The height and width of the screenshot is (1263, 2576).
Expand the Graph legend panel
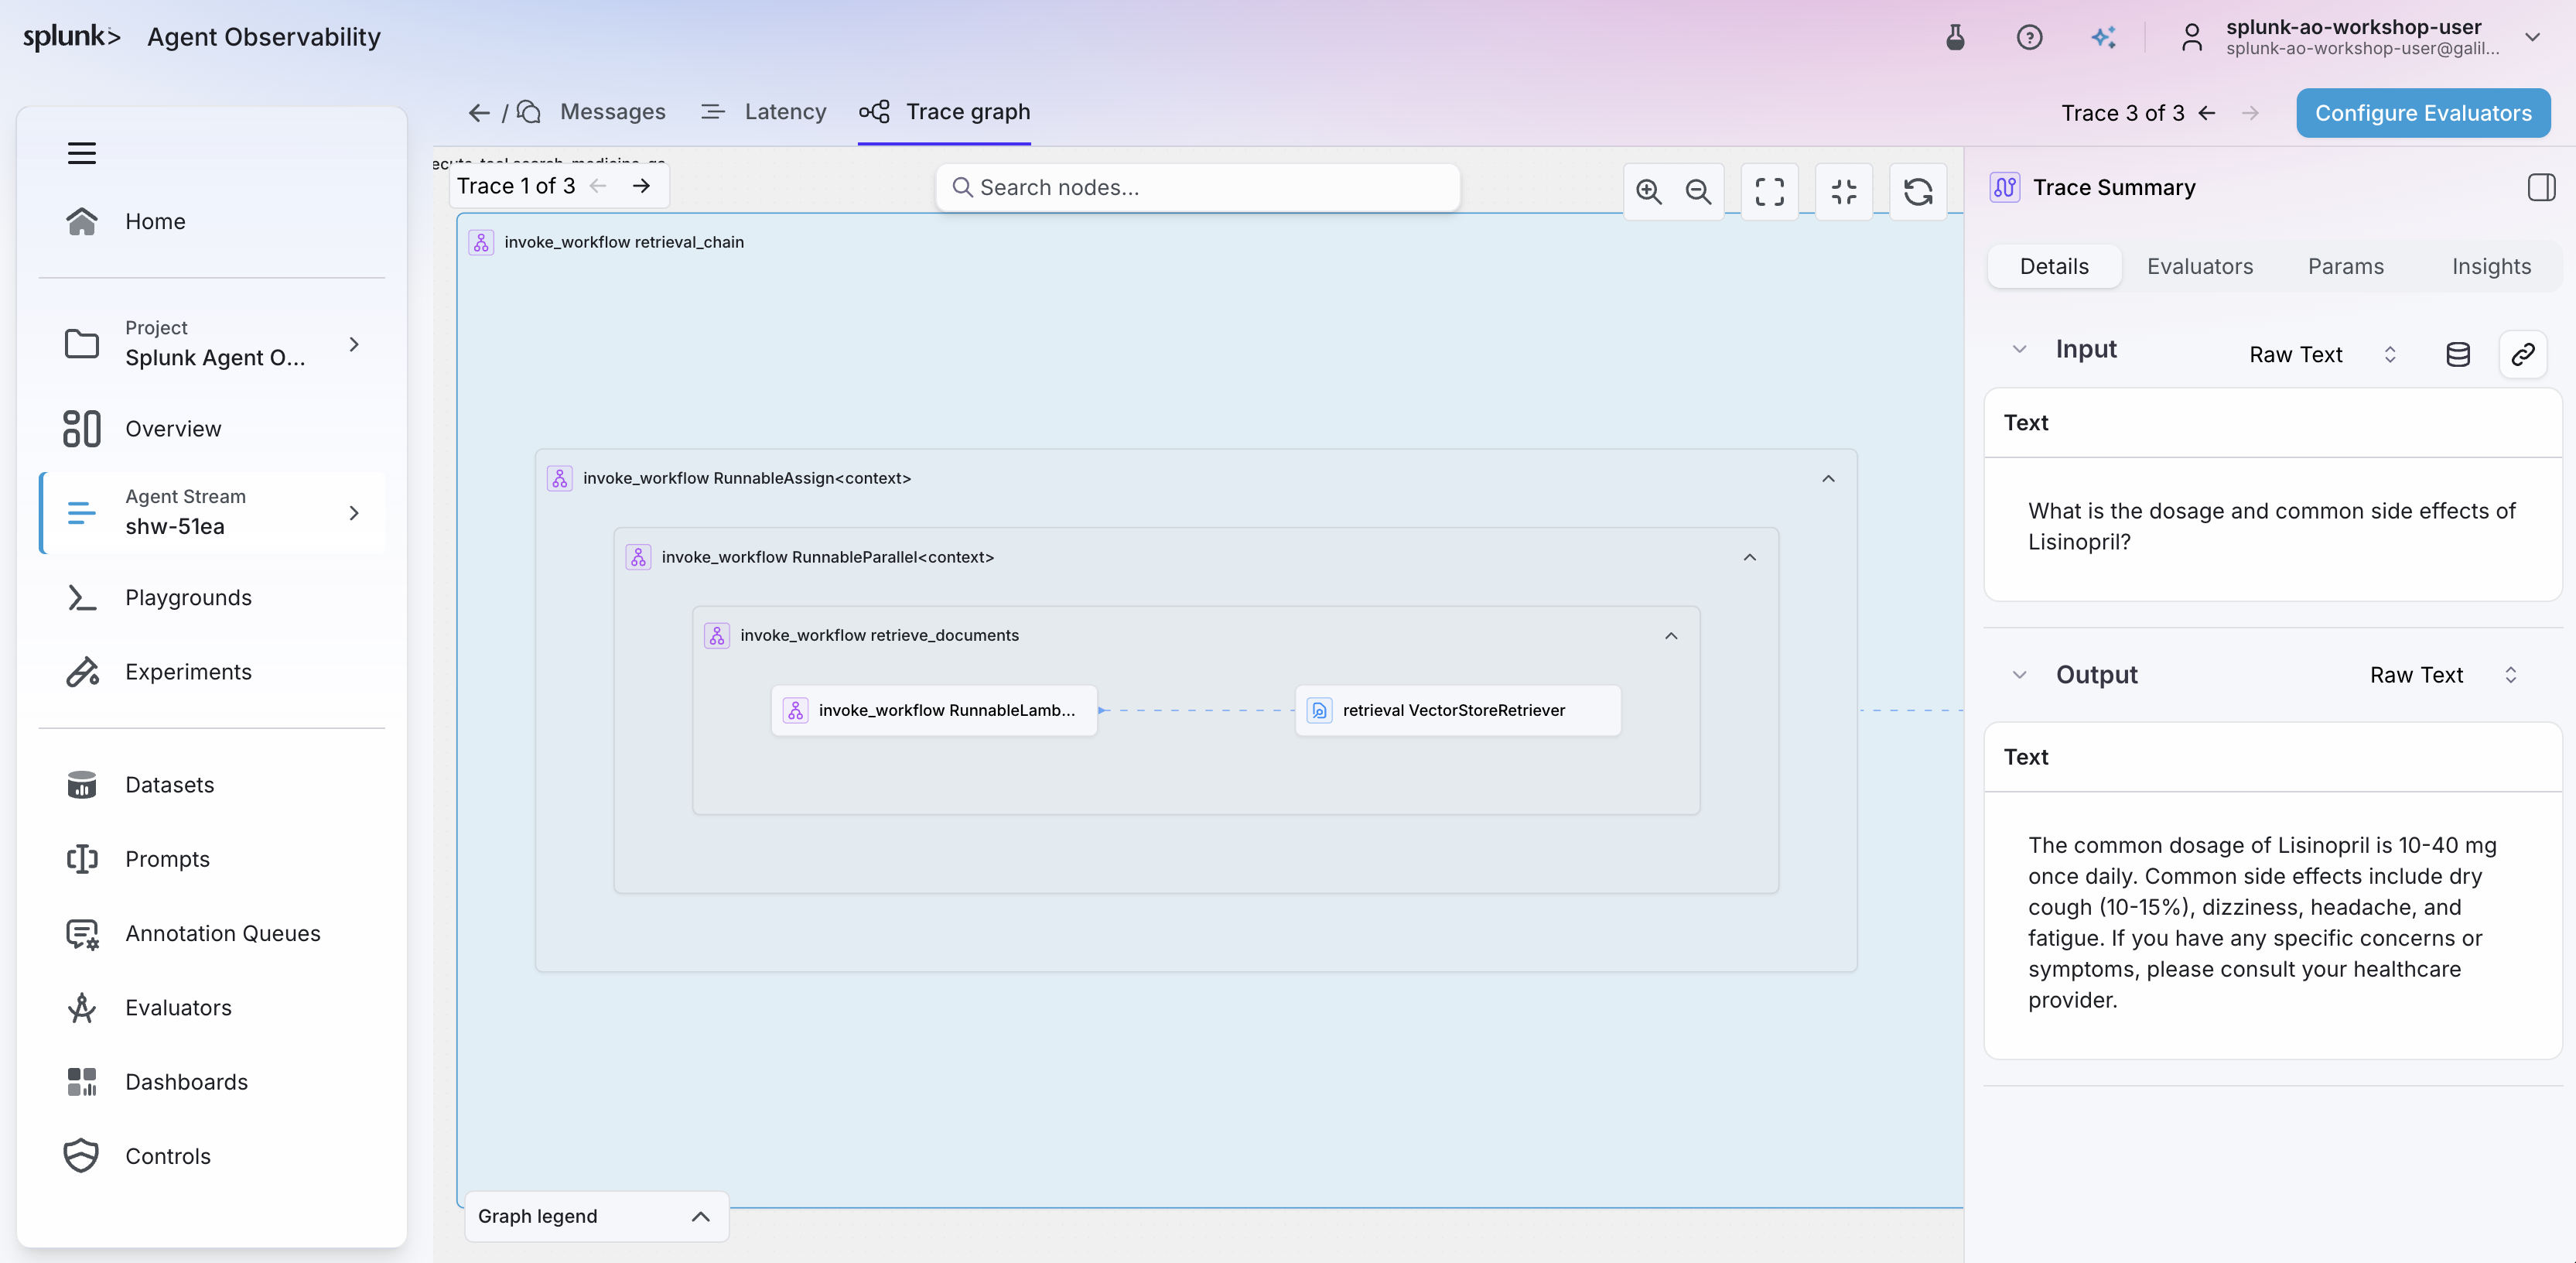point(596,1216)
